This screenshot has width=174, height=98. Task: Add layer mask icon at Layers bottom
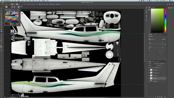coord(158,97)
